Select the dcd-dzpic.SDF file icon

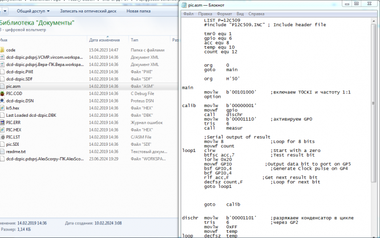2,79
